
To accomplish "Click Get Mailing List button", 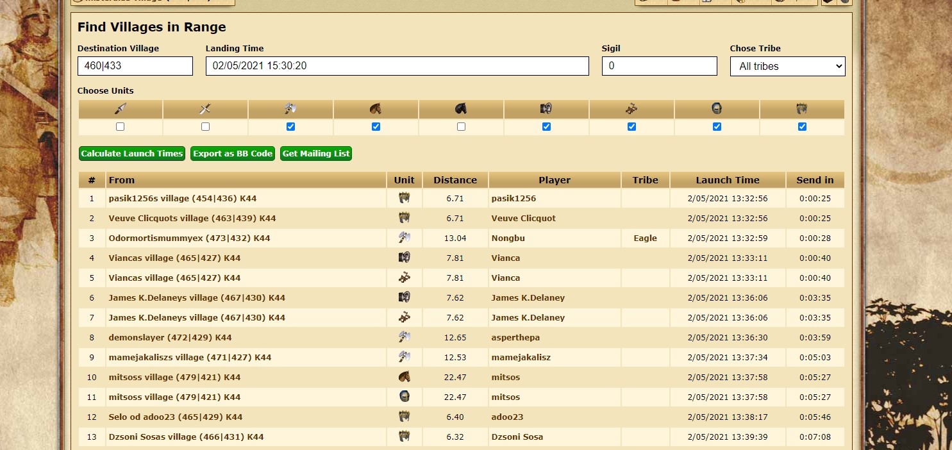I will (x=316, y=154).
